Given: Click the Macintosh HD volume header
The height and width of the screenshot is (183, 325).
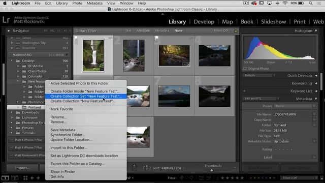Looking at the screenshot, I should coord(39,55).
